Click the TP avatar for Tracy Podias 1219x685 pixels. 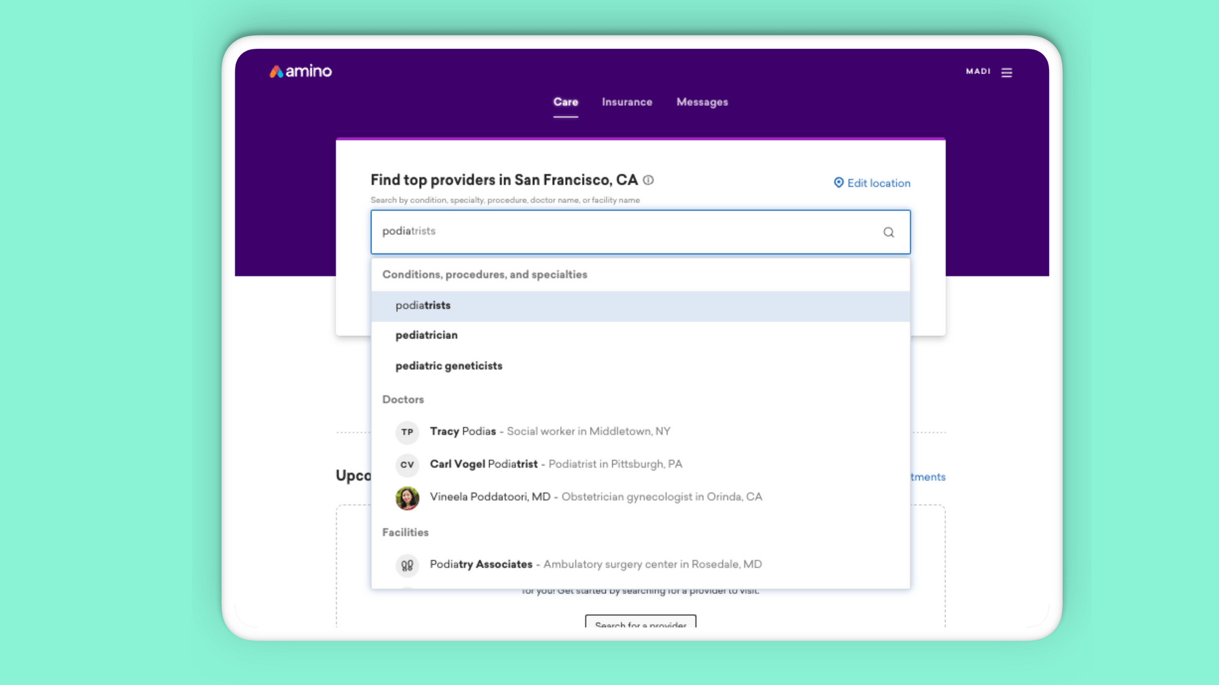click(407, 432)
